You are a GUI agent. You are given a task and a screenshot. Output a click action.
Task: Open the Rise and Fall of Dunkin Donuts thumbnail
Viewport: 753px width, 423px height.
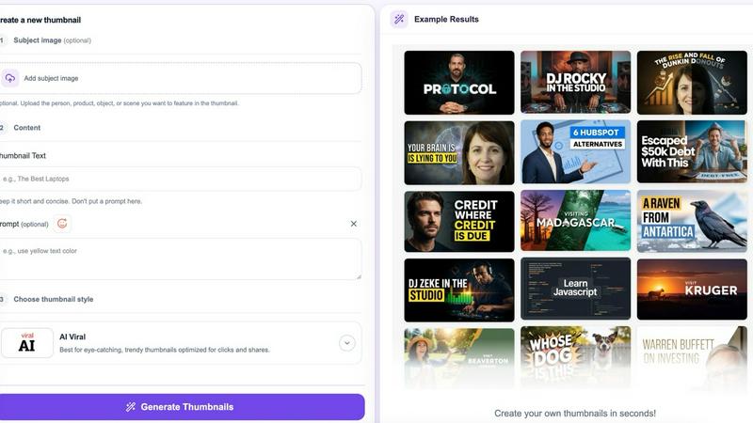pyautogui.click(x=692, y=83)
